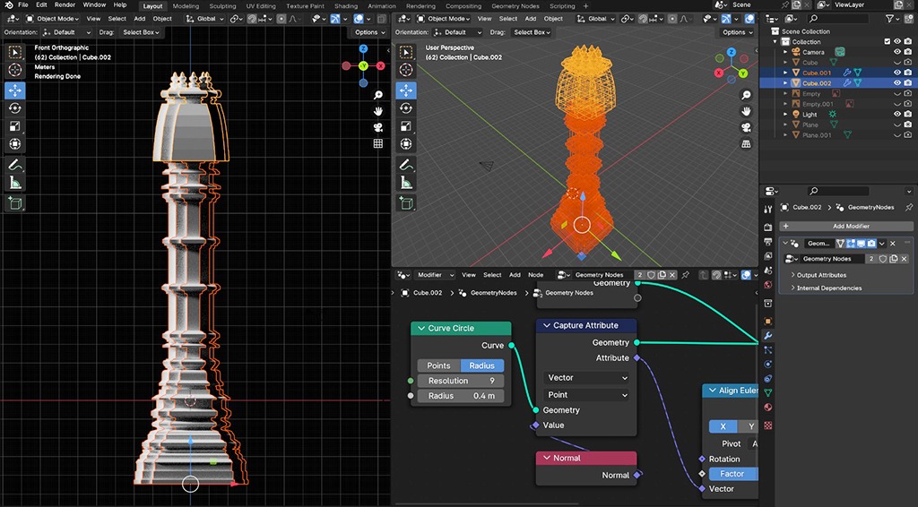Hide Light via its eye icon
The image size is (918, 507).
[896, 114]
